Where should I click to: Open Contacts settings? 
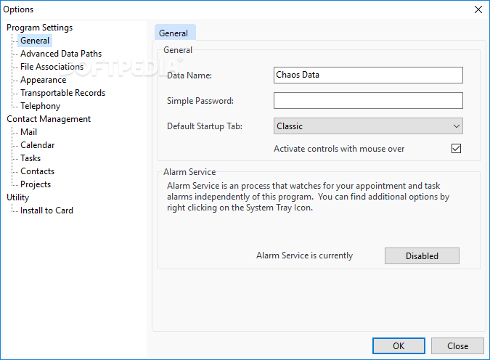[x=38, y=171]
